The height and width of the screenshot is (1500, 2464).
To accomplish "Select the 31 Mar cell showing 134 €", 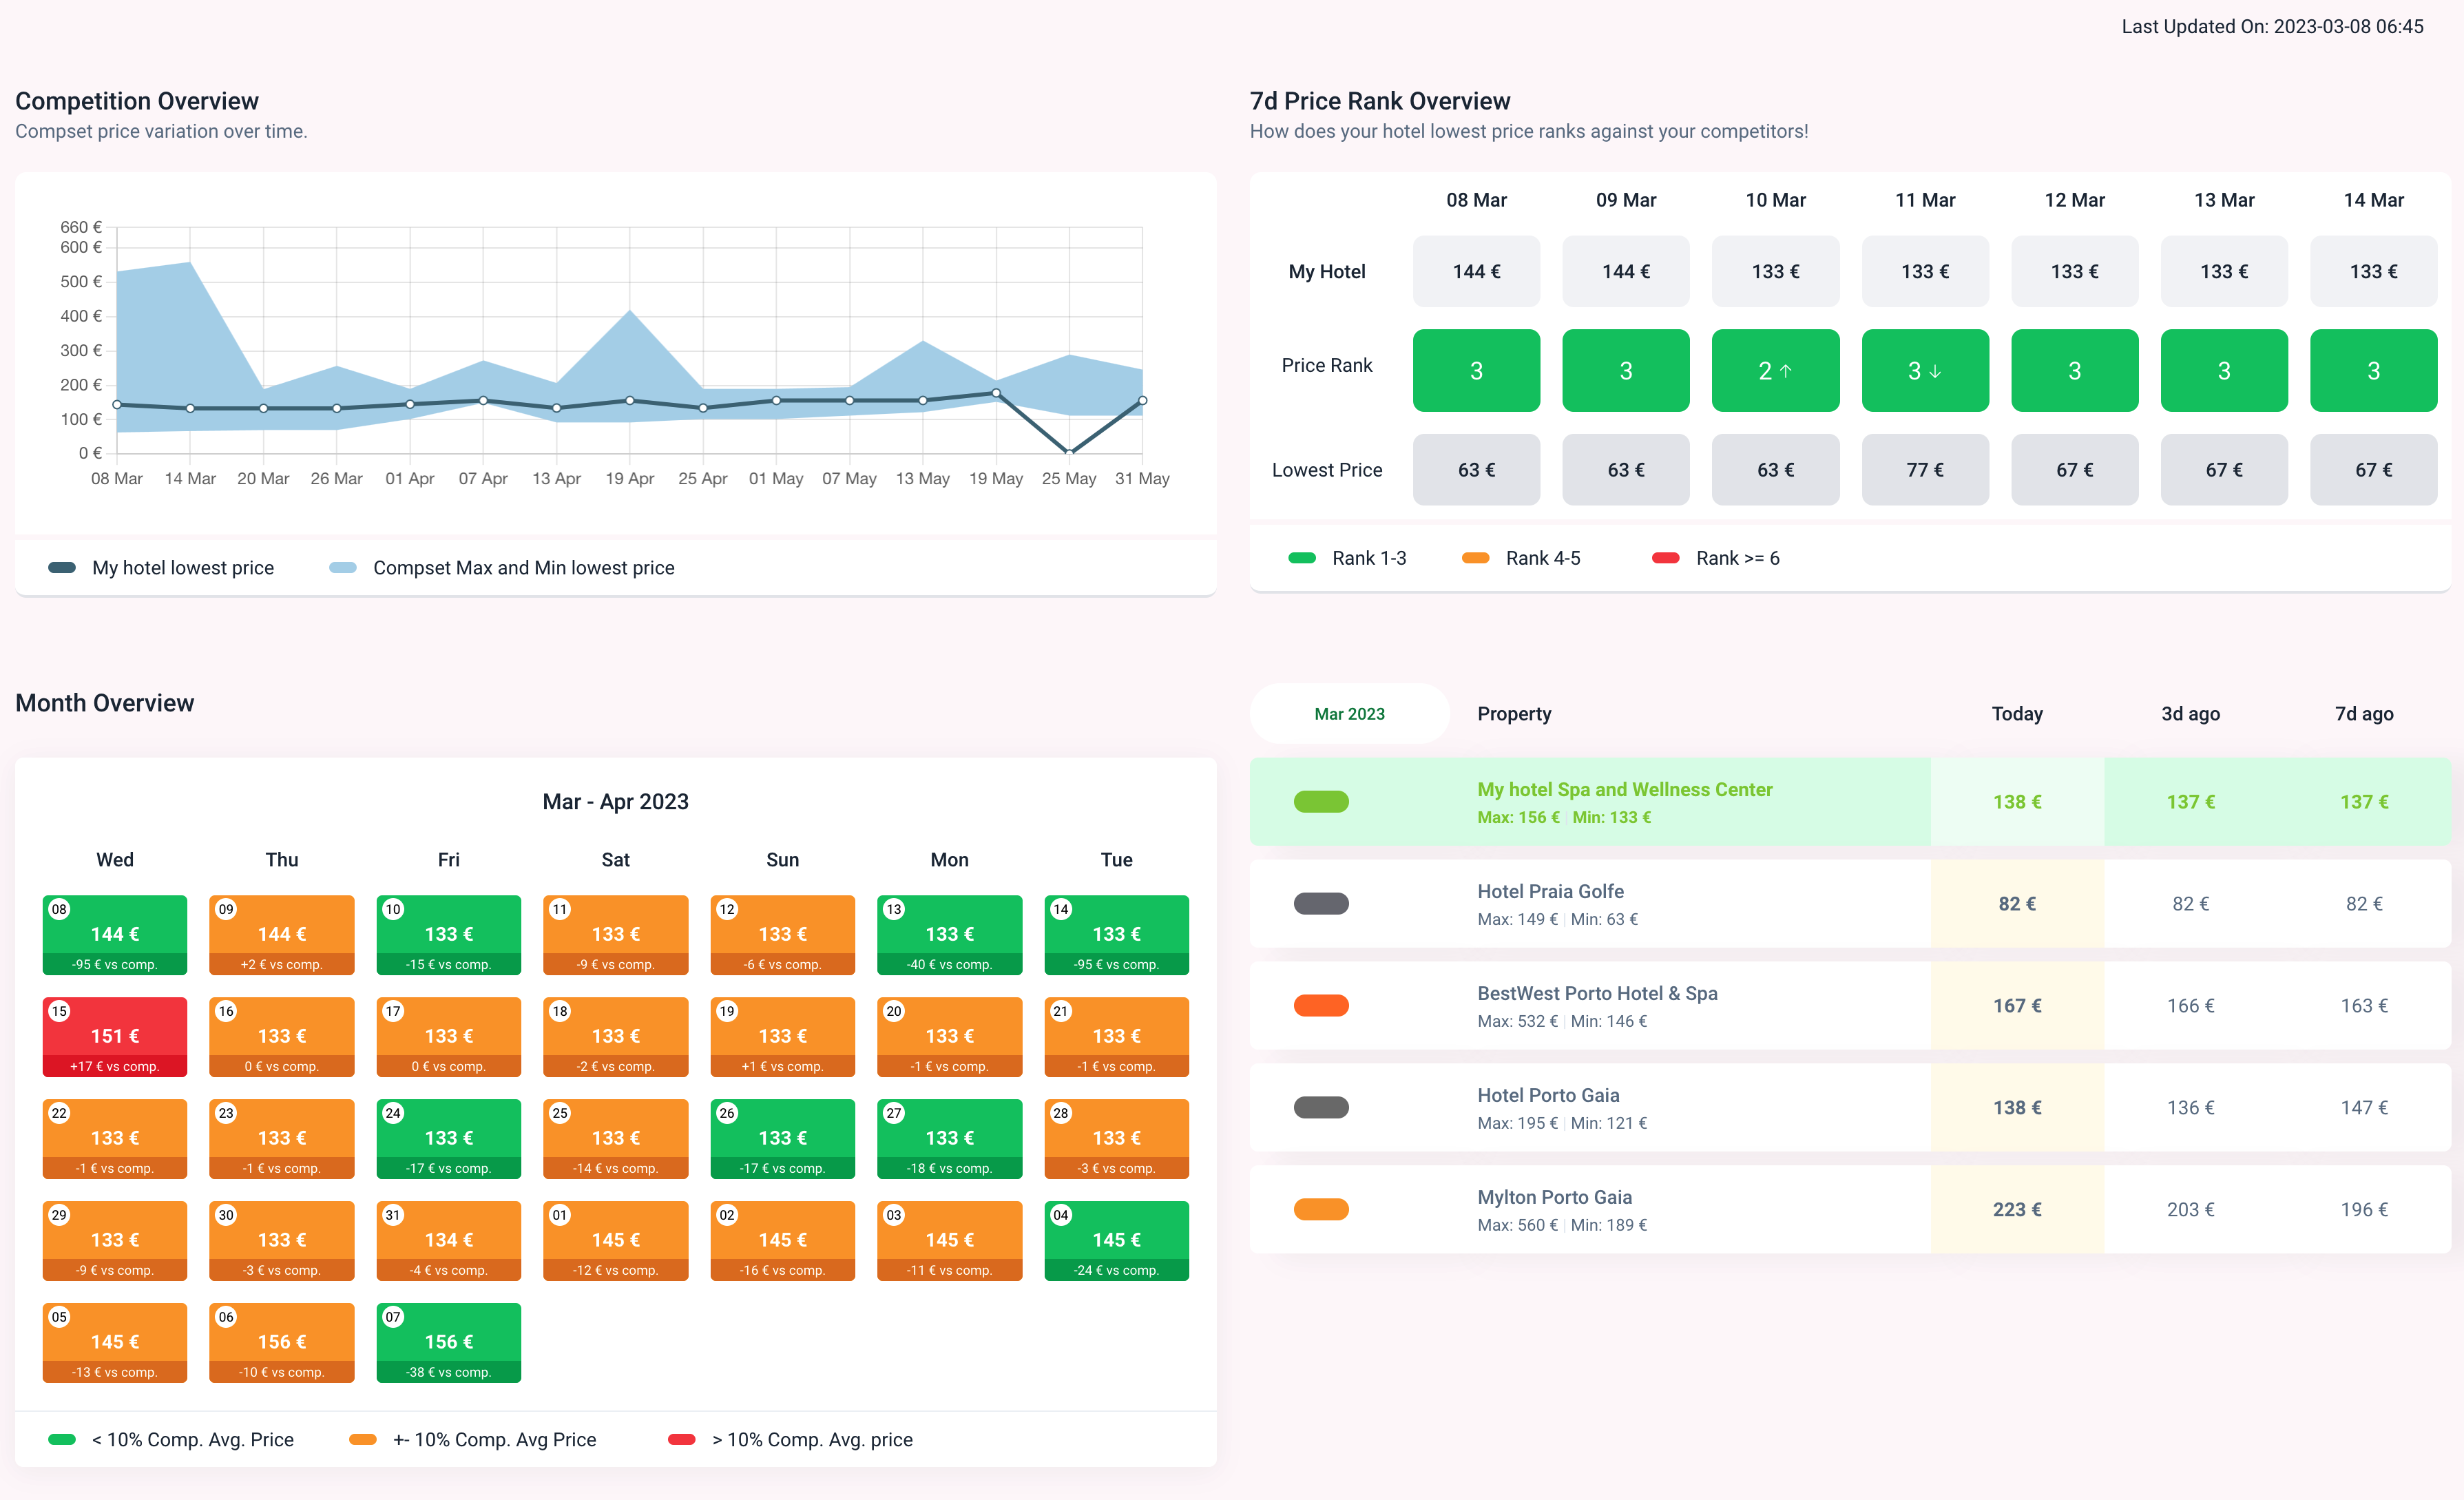I will [449, 1241].
